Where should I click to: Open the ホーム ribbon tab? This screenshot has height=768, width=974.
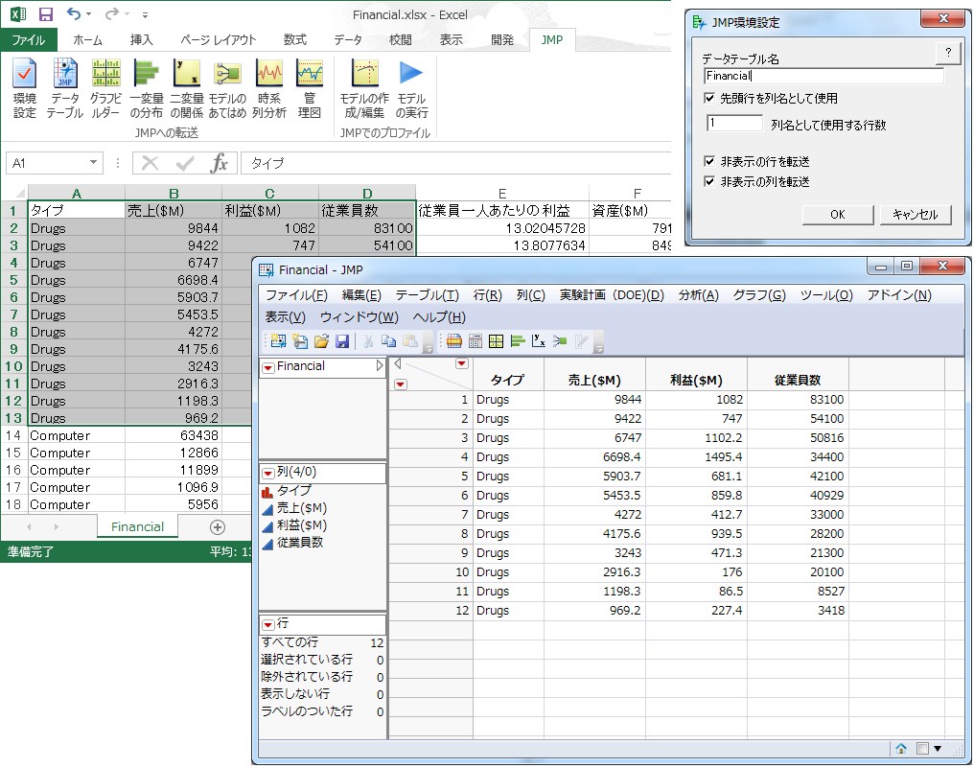(x=87, y=39)
